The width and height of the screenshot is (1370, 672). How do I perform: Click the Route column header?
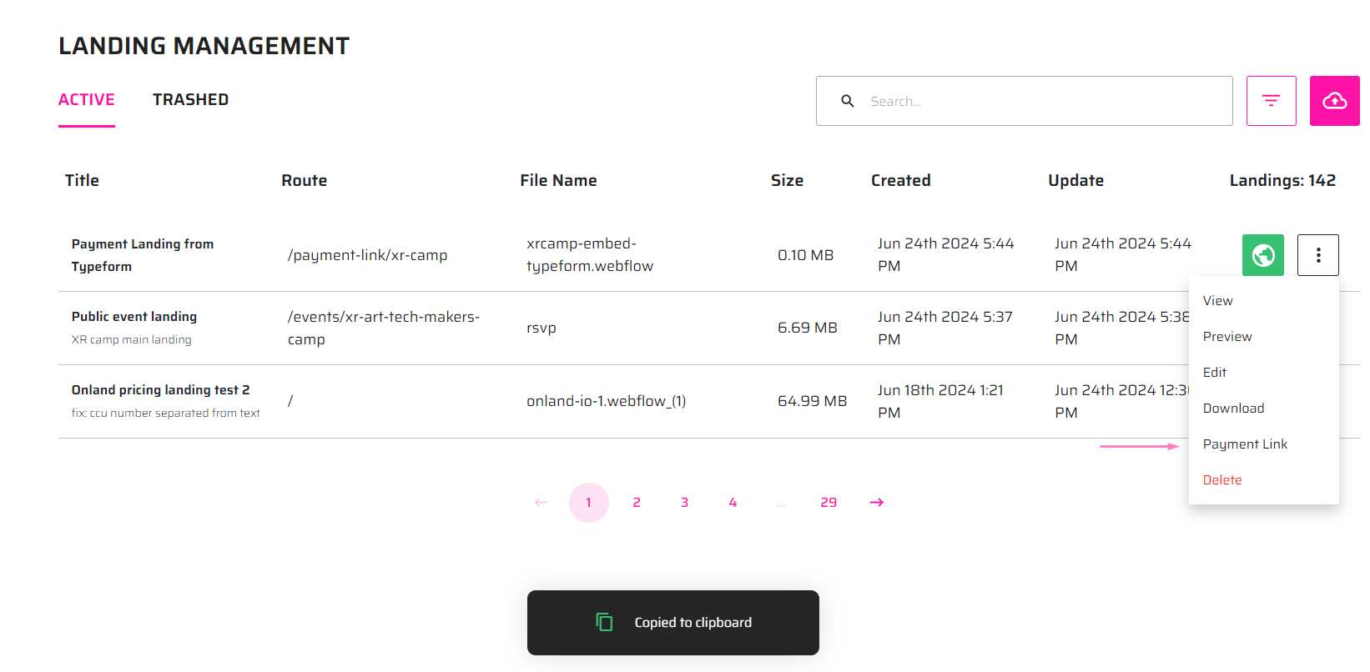305,180
